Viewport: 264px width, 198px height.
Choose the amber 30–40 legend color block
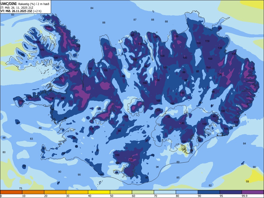click(77, 192)
